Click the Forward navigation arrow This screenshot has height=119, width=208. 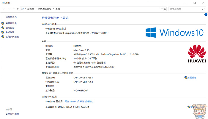[x=9, y=9]
